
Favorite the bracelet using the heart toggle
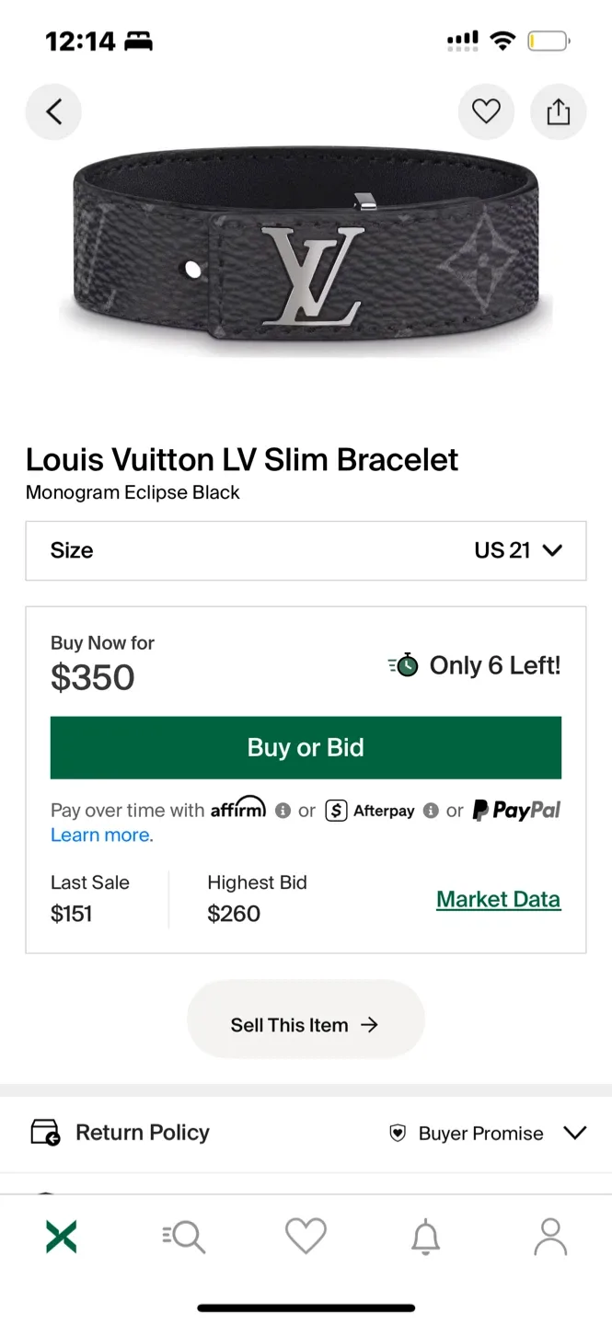point(486,110)
